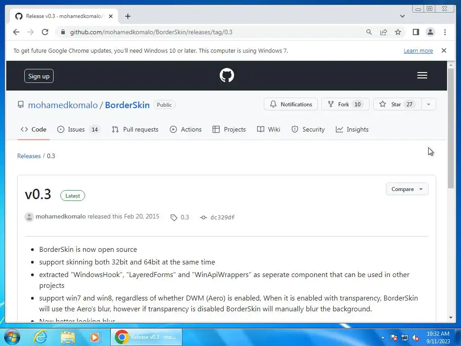Click the padlock site info icon

tap(63, 32)
